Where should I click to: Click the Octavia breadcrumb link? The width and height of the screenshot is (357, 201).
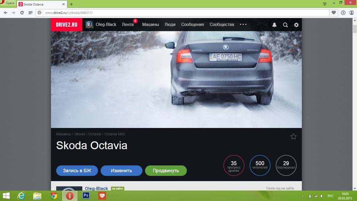(x=94, y=134)
